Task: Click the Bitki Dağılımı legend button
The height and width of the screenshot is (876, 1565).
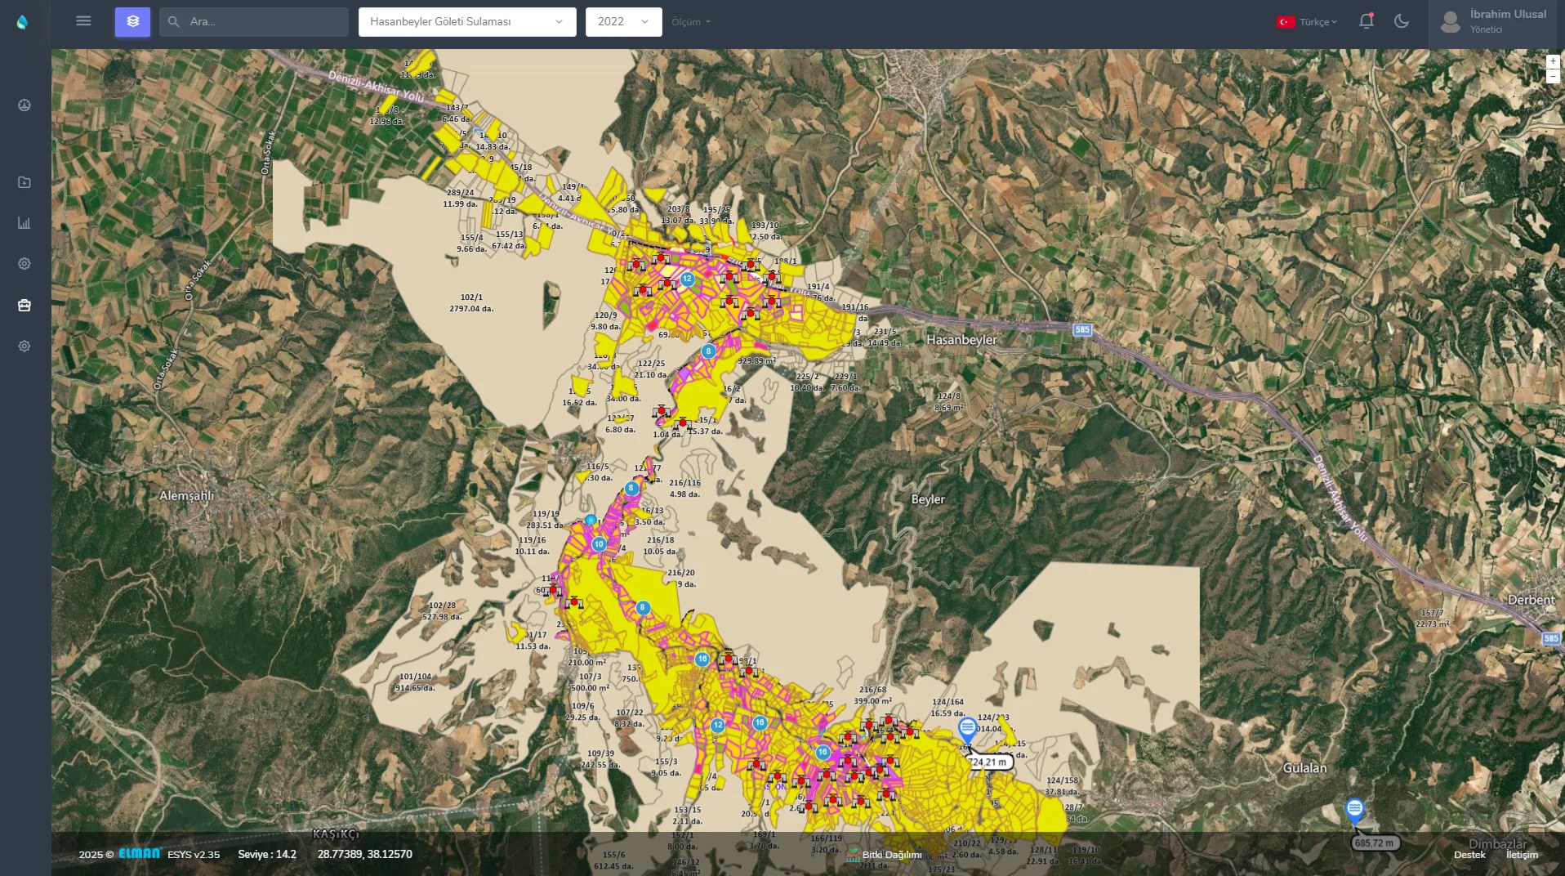Action: pyautogui.click(x=885, y=855)
